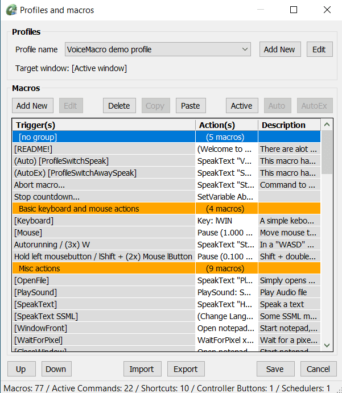This screenshot has height=393, width=342.
Task: Select the [PlaySound] macro
Action: click(x=102, y=292)
